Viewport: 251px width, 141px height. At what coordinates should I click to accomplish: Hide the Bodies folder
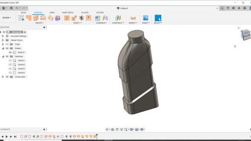click(x=7, y=48)
